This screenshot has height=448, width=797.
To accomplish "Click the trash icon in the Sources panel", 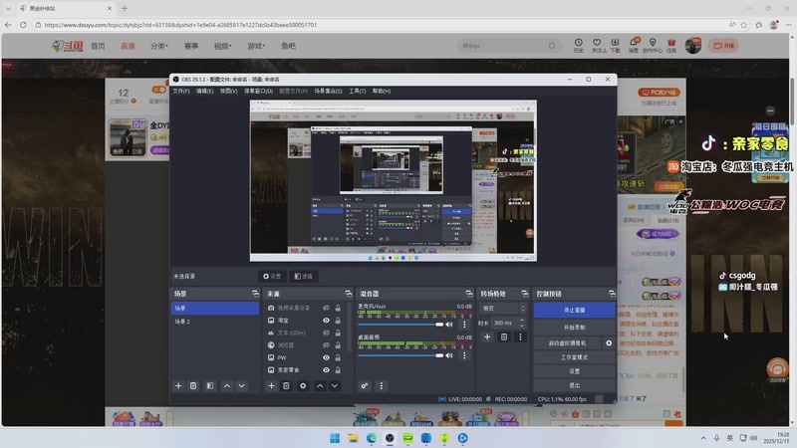I will 286,385.
